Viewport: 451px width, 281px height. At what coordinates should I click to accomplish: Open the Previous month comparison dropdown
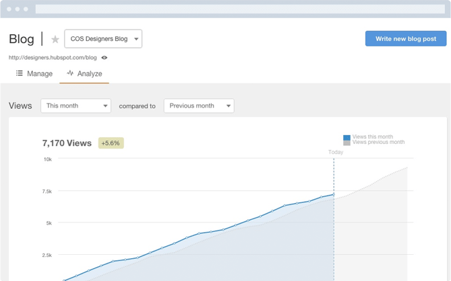click(x=199, y=106)
